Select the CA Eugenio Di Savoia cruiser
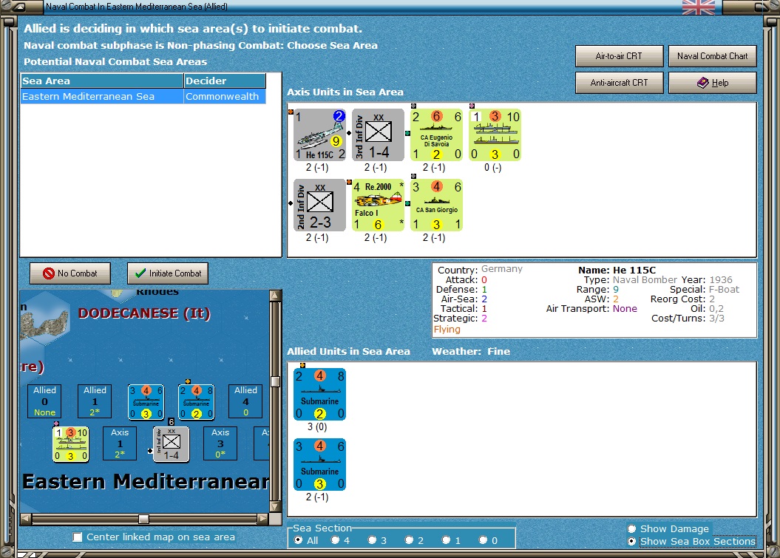This screenshot has height=558, width=780. [436, 135]
